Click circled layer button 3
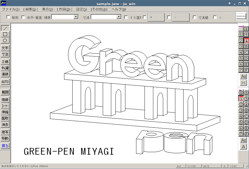This screenshot has height=169, width=249. click(241, 110)
